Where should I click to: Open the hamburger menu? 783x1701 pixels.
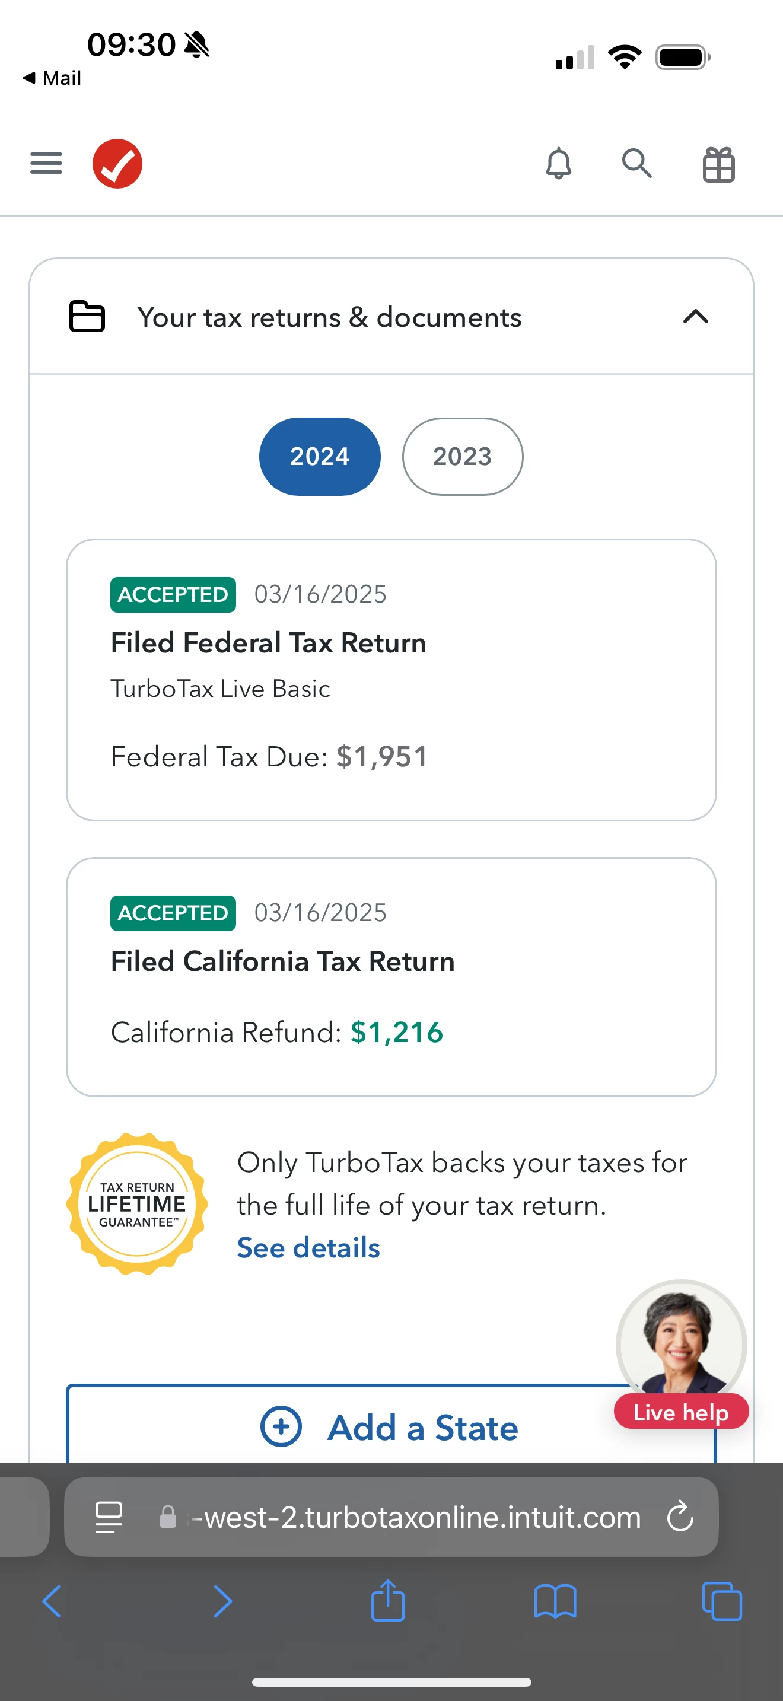(46, 163)
